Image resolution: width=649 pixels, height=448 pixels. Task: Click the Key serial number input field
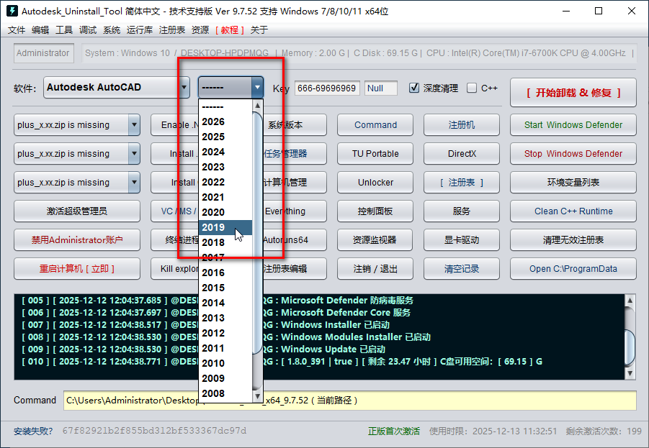pyautogui.click(x=327, y=88)
